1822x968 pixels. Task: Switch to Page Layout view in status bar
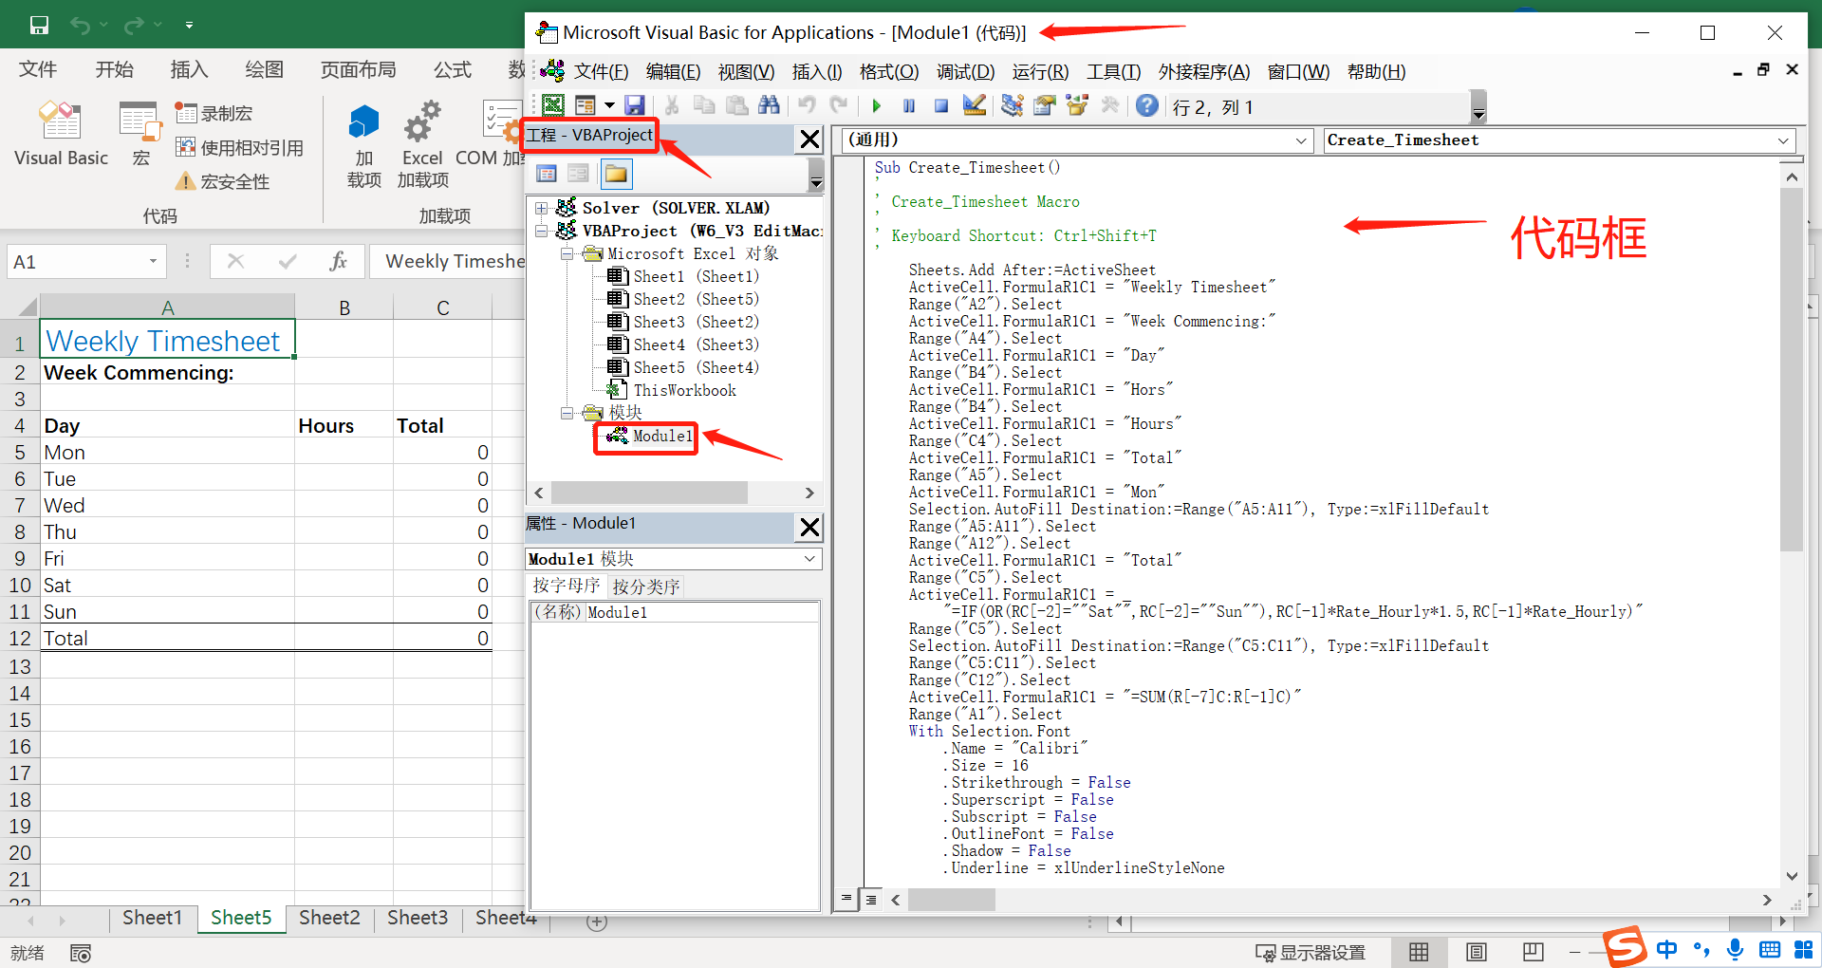1476,953
